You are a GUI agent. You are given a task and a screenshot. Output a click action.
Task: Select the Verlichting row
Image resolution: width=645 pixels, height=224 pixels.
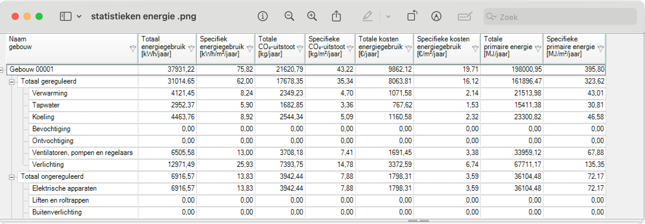tap(317, 165)
